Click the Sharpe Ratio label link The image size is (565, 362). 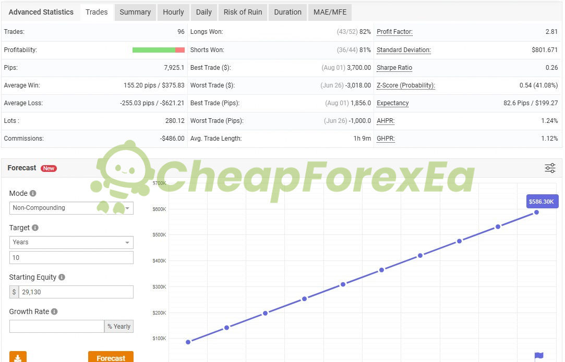pyautogui.click(x=394, y=68)
